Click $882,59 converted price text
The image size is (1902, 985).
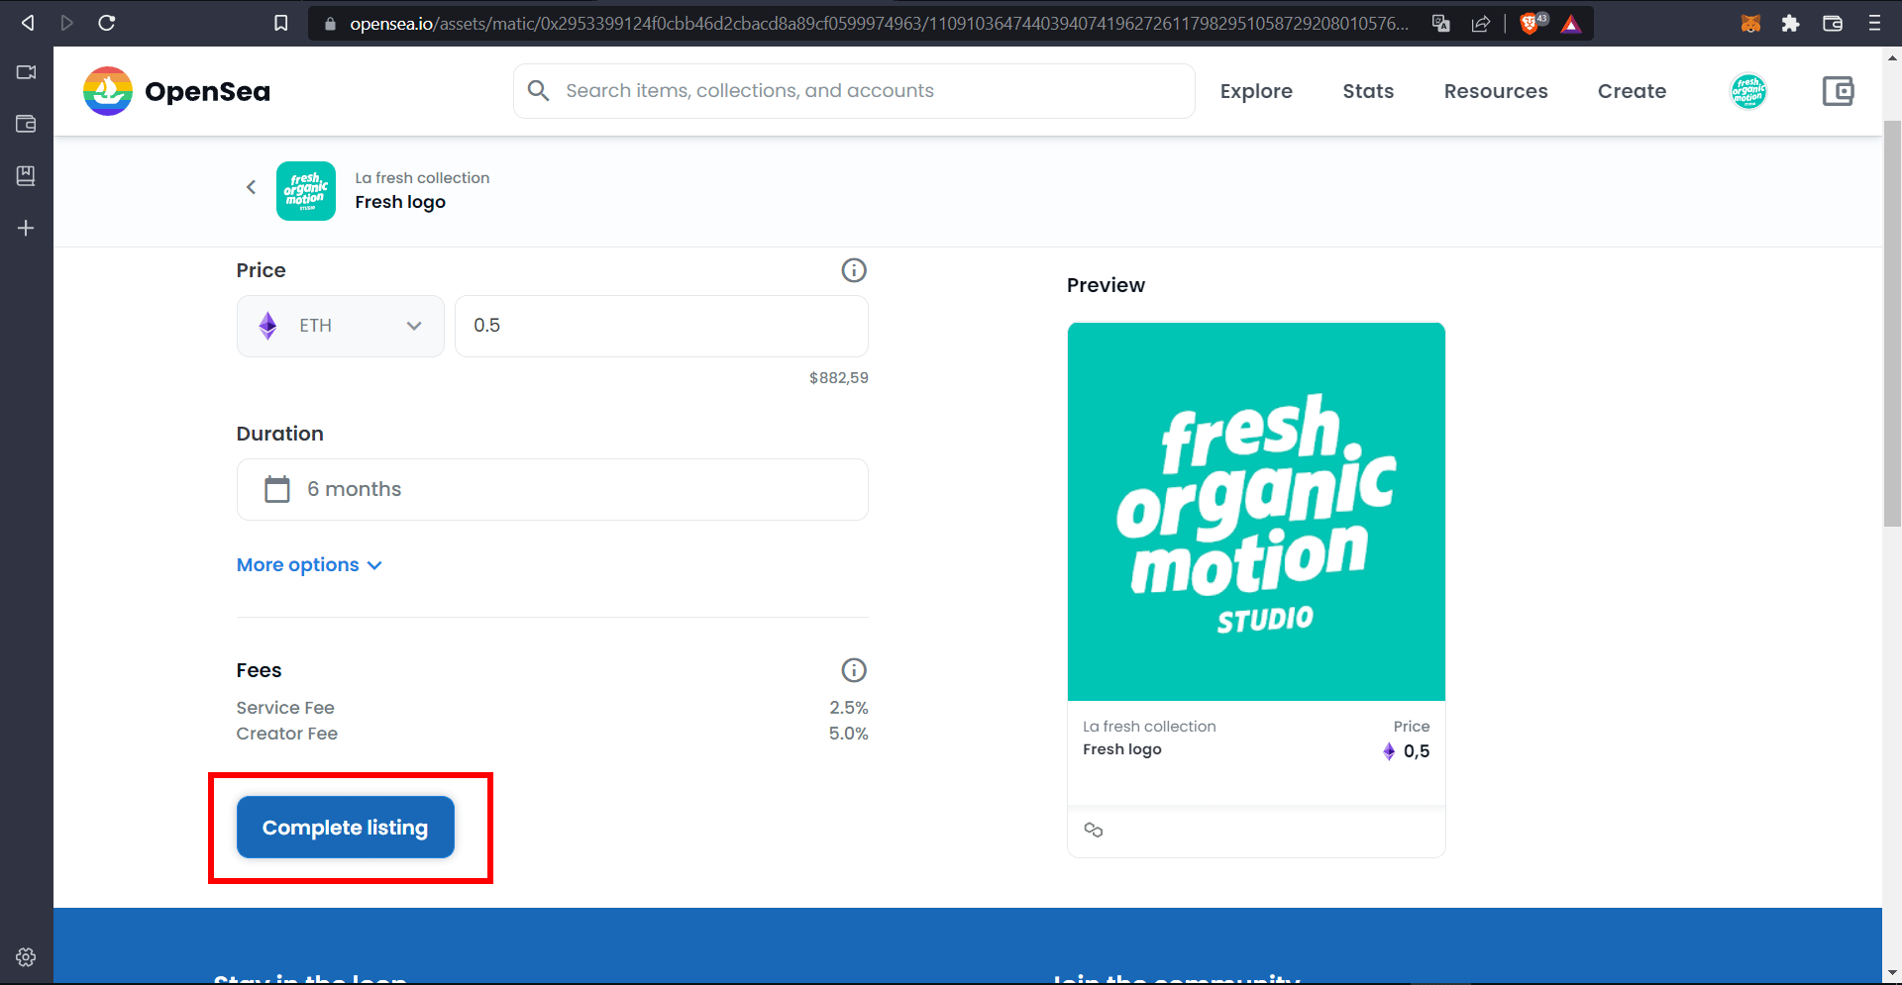click(x=839, y=378)
